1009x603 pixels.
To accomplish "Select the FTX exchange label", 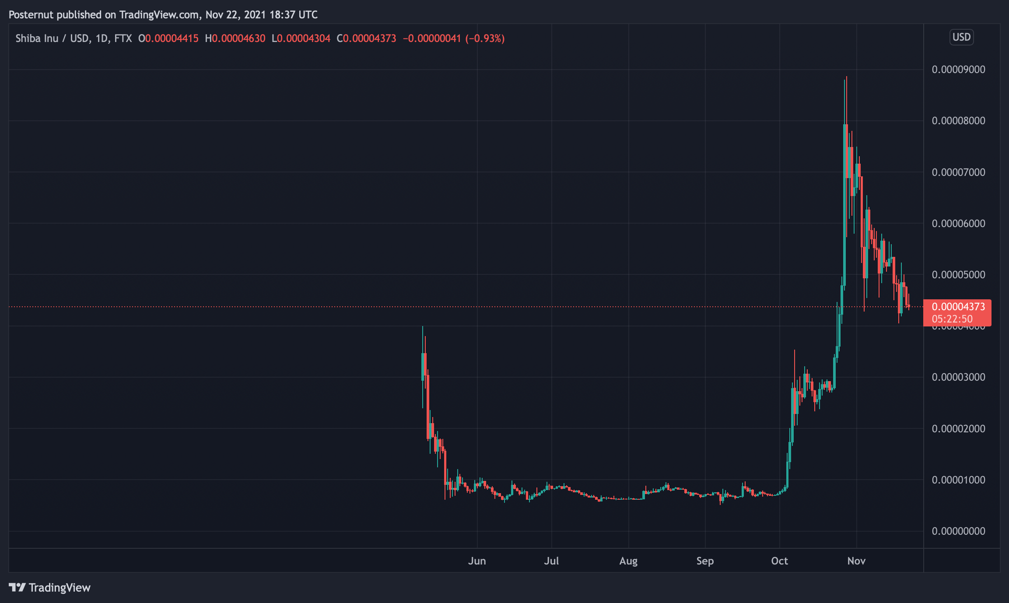I will 123,38.
